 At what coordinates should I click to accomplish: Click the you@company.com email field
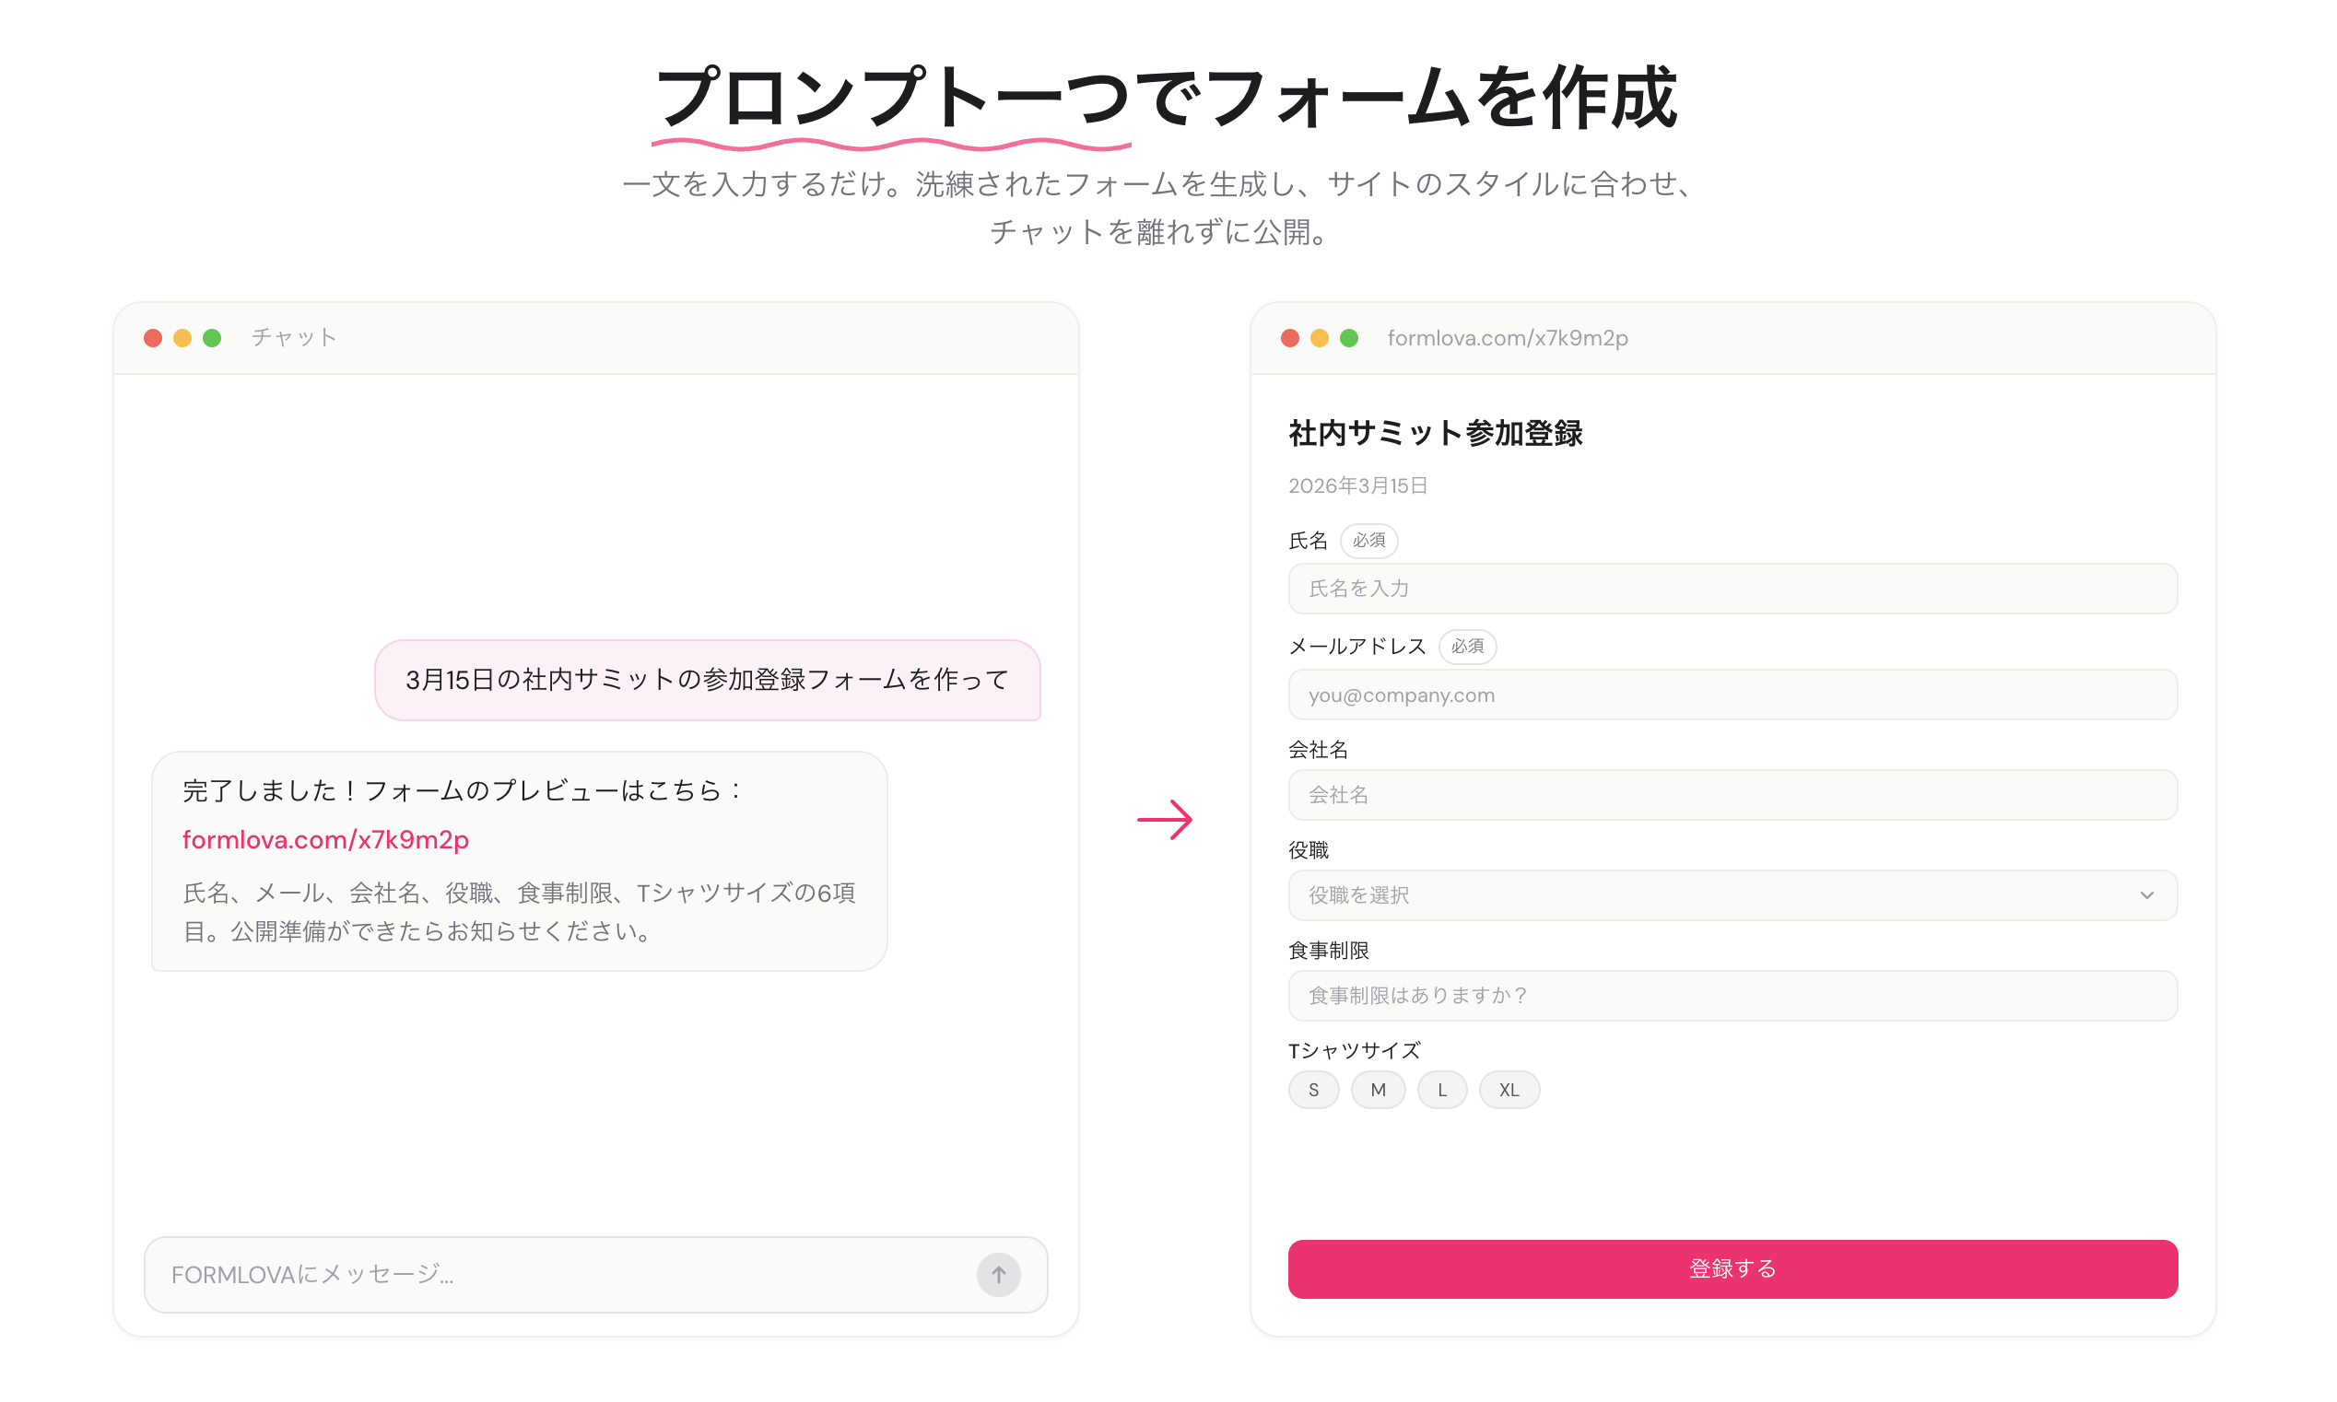[x=1732, y=695]
